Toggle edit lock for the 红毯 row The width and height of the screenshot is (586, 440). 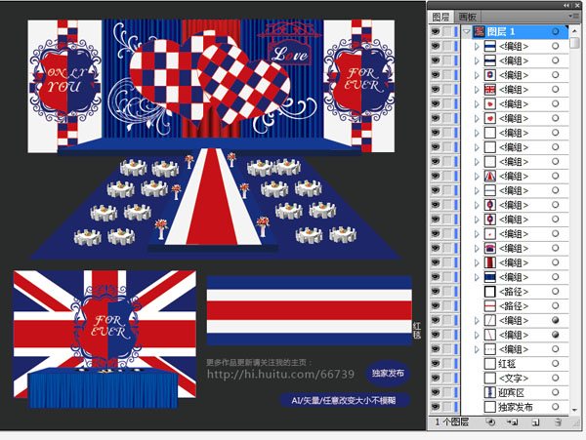[447, 363]
